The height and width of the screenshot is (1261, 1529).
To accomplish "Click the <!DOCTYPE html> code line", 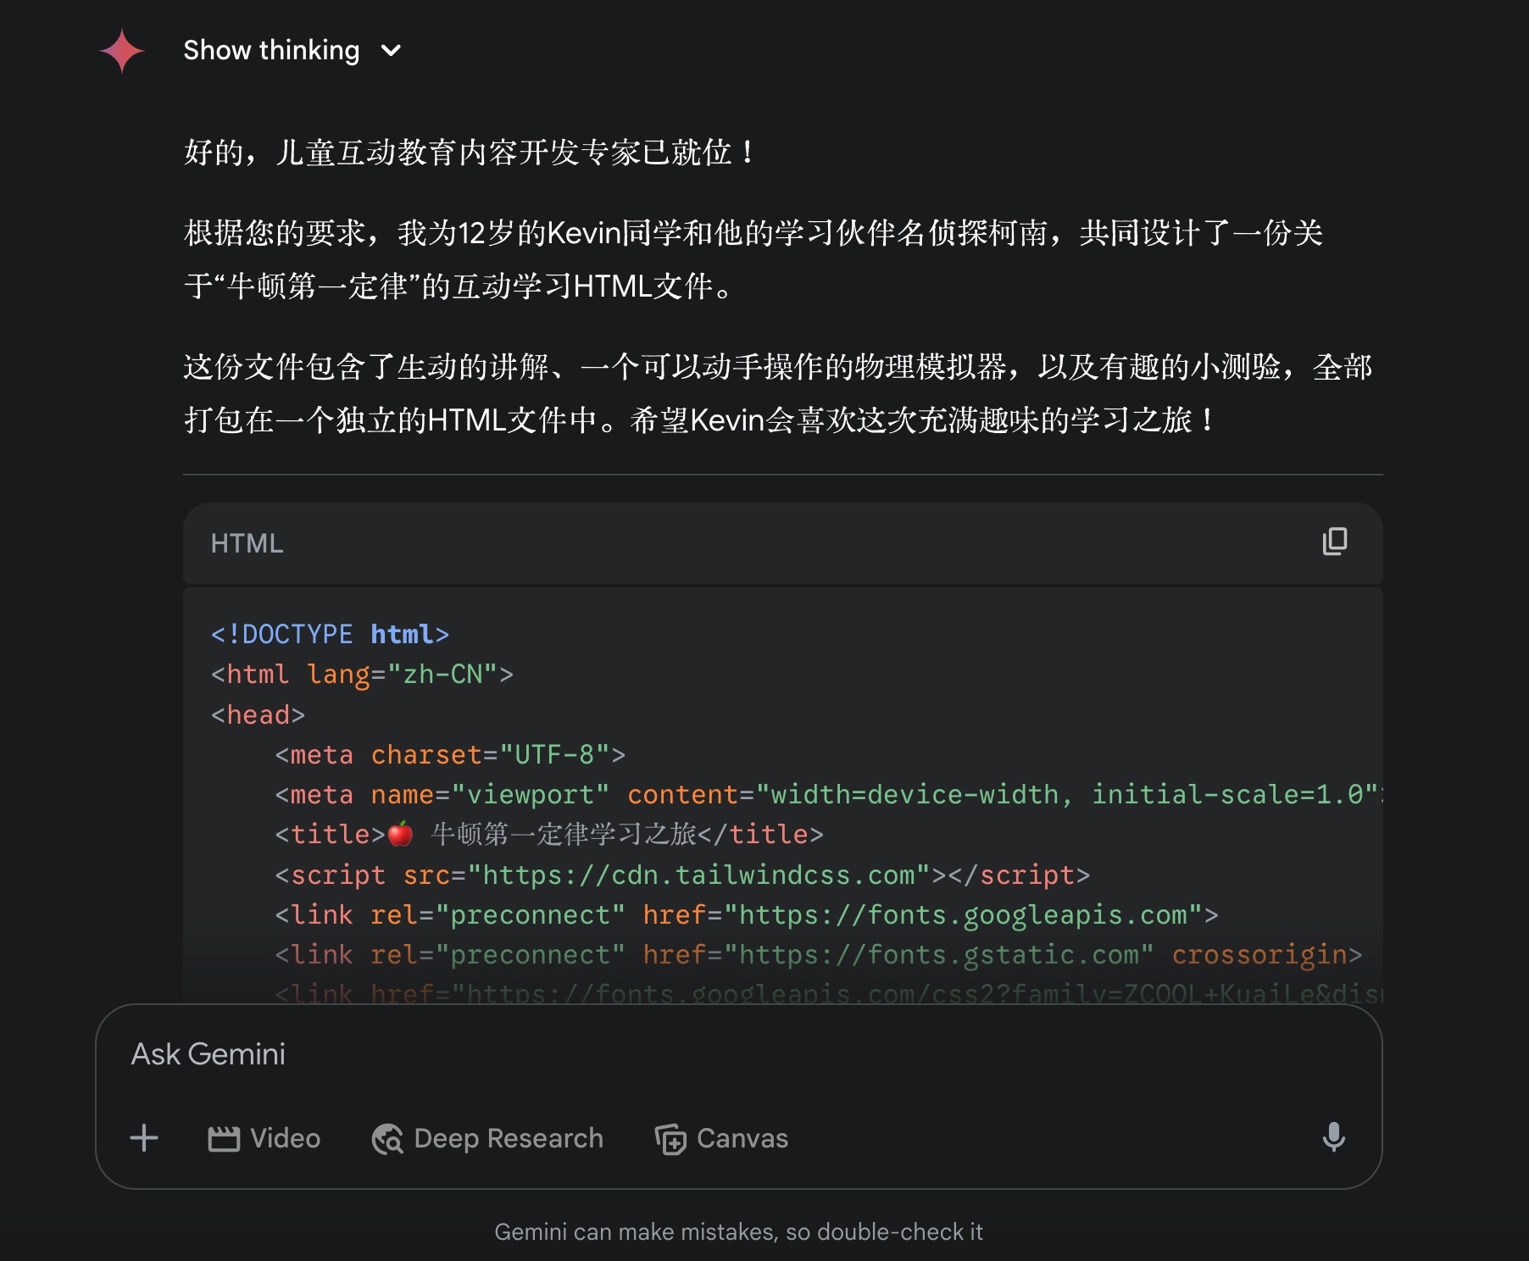I will click(x=330, y=634).
